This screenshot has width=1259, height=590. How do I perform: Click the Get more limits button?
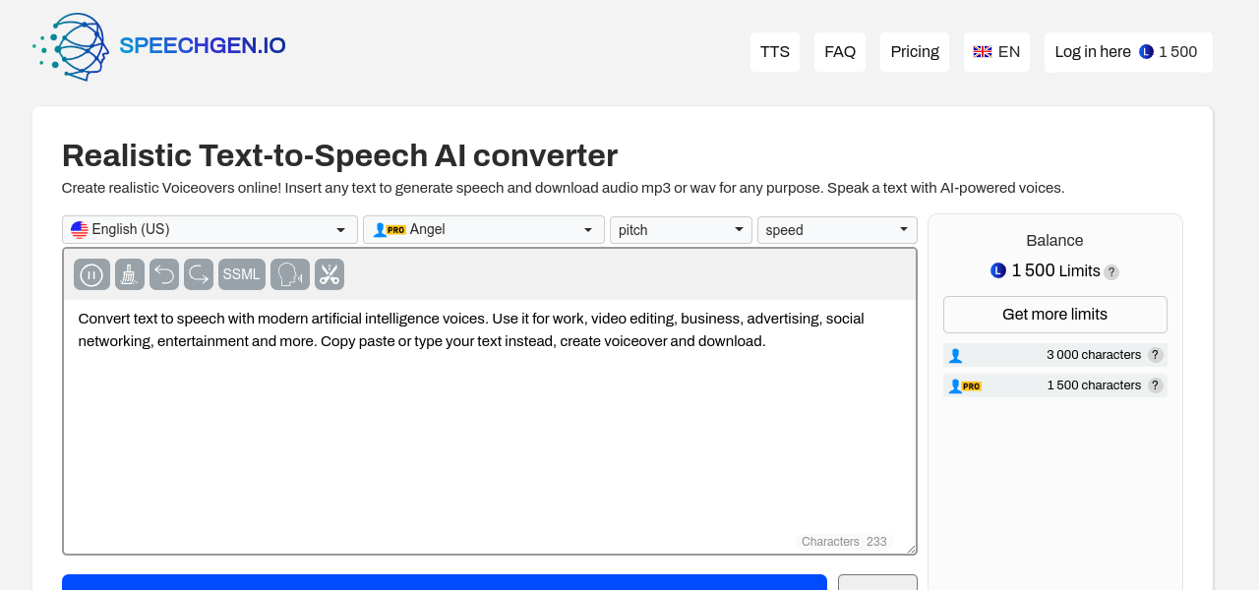point(1054,315)
